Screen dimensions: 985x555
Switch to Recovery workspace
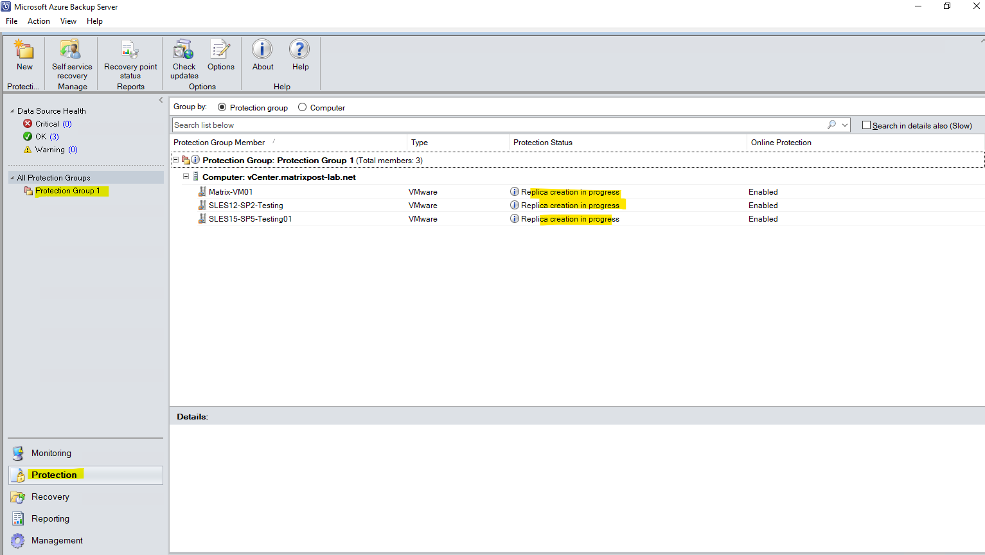click(x=50, y=497)
